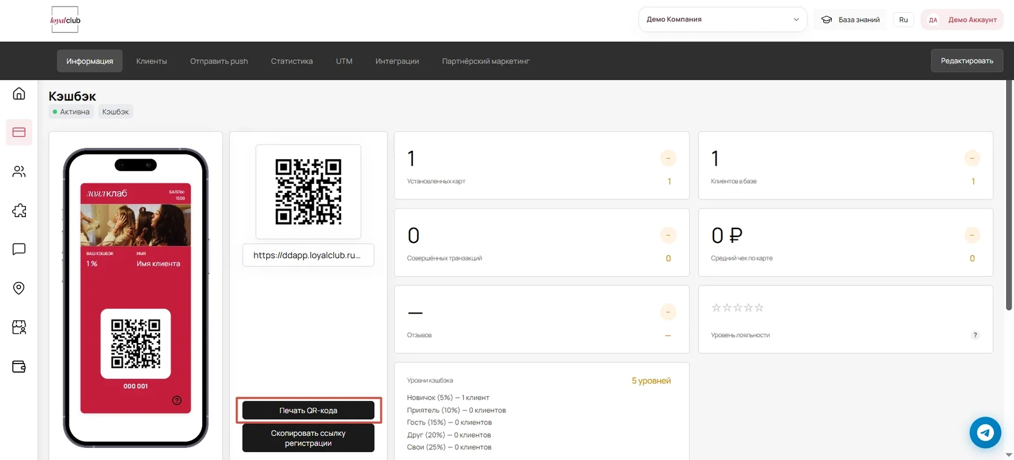
Task: Click the 000 001 card number
Action: [x=135, y=386]
